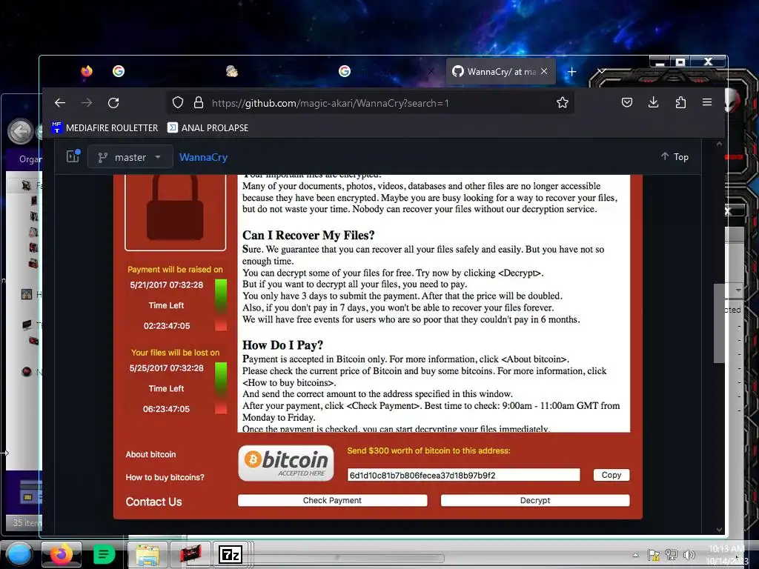
Task: Click the Action Center flag tray icon
Action: coord(654,555)
